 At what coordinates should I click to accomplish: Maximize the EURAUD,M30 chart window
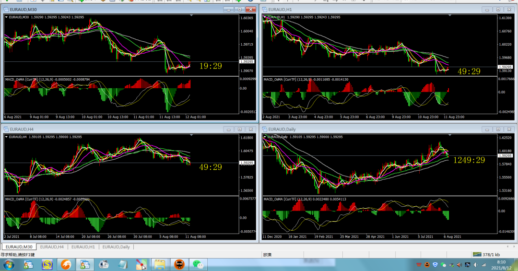coord(240,10)
